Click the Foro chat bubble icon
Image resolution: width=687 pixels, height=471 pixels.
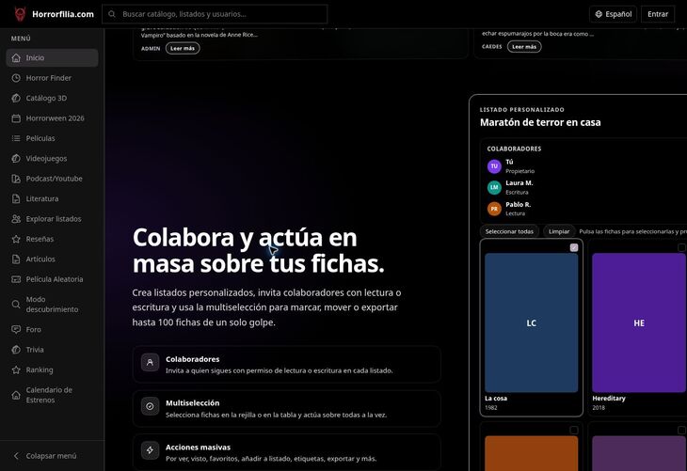[x=16, y=330]
